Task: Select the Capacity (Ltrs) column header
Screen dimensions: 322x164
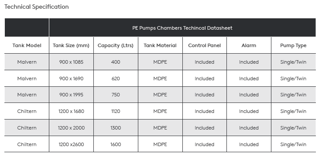Action: pos(116,45)
